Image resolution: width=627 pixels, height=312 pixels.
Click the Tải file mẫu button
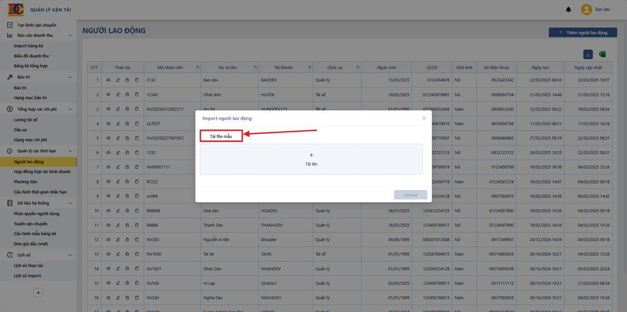pos(221,136)
